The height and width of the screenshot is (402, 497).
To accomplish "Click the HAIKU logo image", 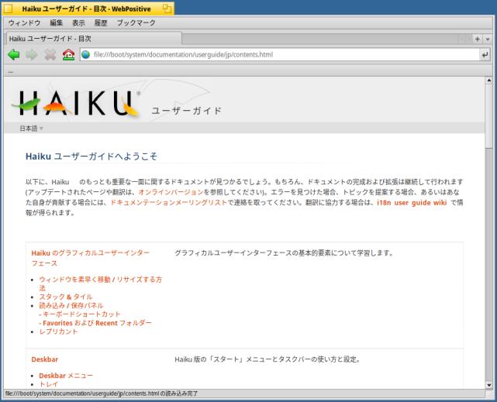I will [x=76, y=103].
